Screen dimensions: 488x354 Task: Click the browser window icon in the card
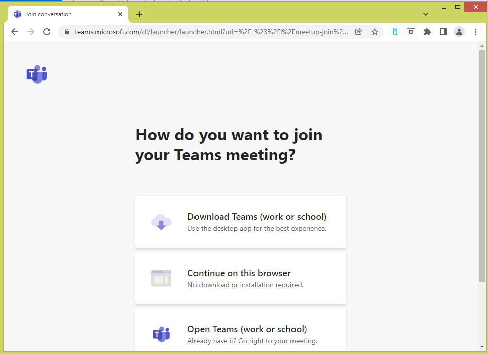161,278
